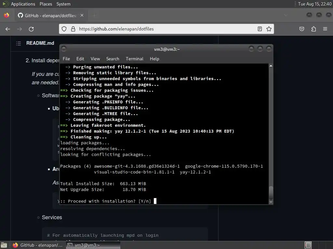Click 'Leaving fakeroot environment.' terminal line
The width and height of the screenshot is (333, 249).
108,125
